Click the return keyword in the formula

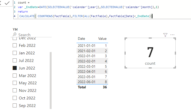[23, 12]
